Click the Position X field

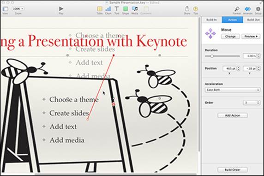(x=230, y=68)
